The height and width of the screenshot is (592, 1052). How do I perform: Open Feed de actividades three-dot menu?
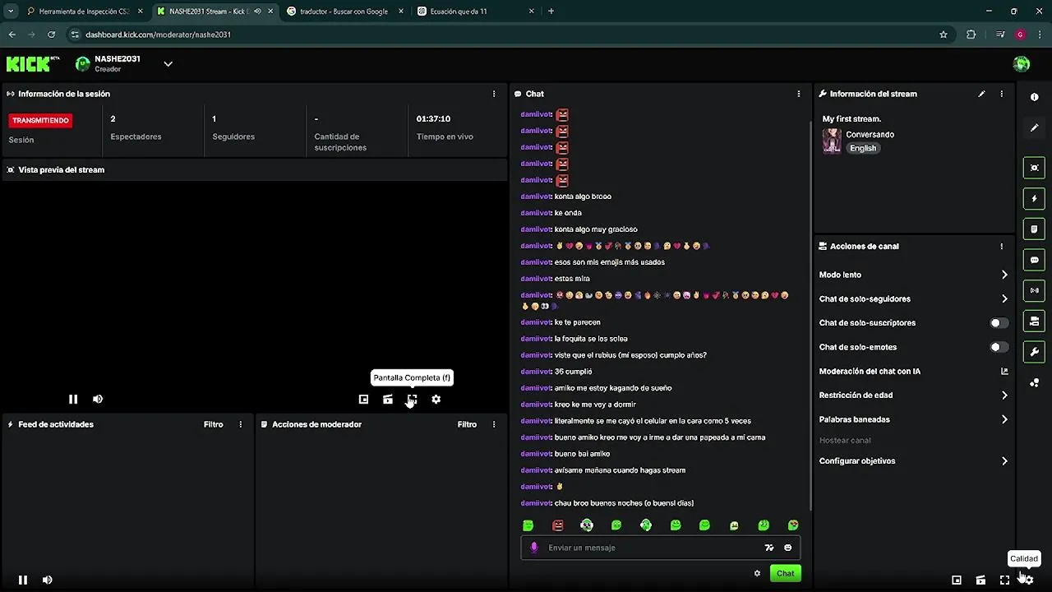click(241, 424)
